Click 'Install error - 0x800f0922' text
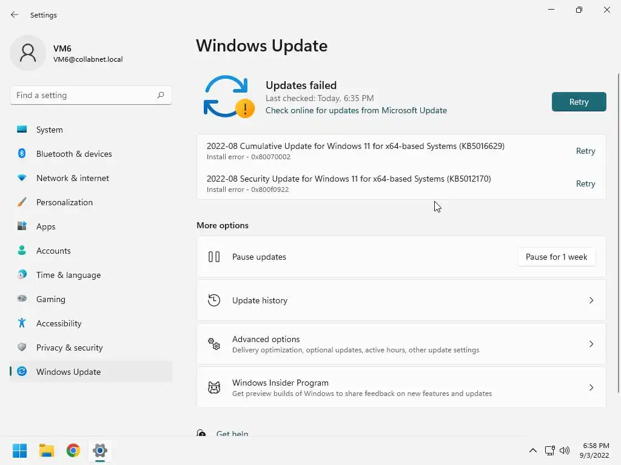This screenshot has width=621, height=465. 247,190
